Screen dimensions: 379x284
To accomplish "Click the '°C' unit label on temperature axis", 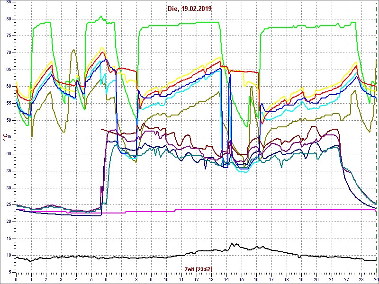I will coord(4,138).
